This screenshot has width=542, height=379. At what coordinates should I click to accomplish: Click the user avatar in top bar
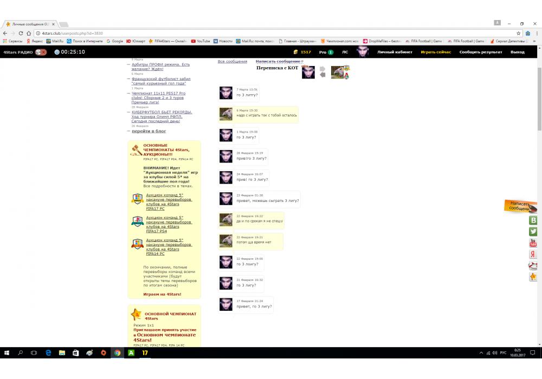pos(363,52)
